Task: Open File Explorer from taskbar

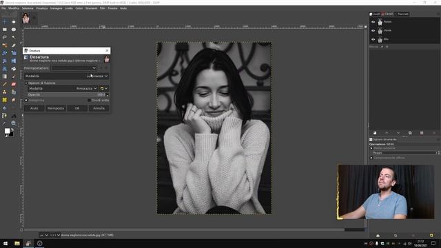Action: (x=17, y=243)
